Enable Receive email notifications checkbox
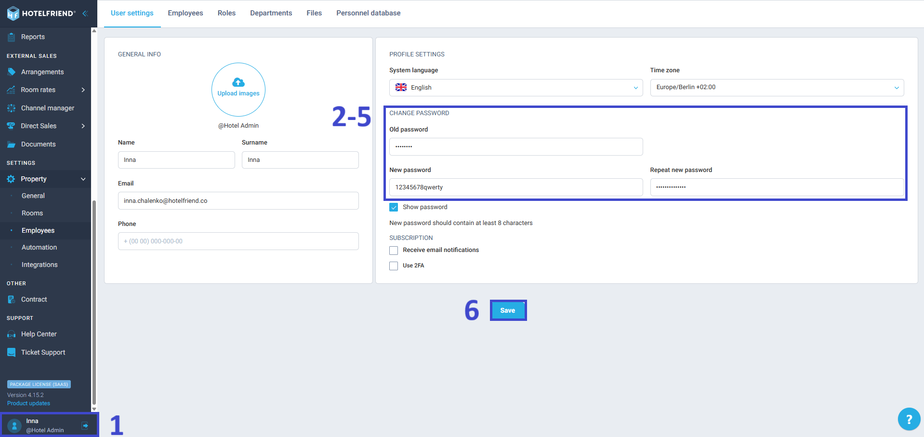The width and height of the screenshot is (924, 437). click(x=394, y=251)
